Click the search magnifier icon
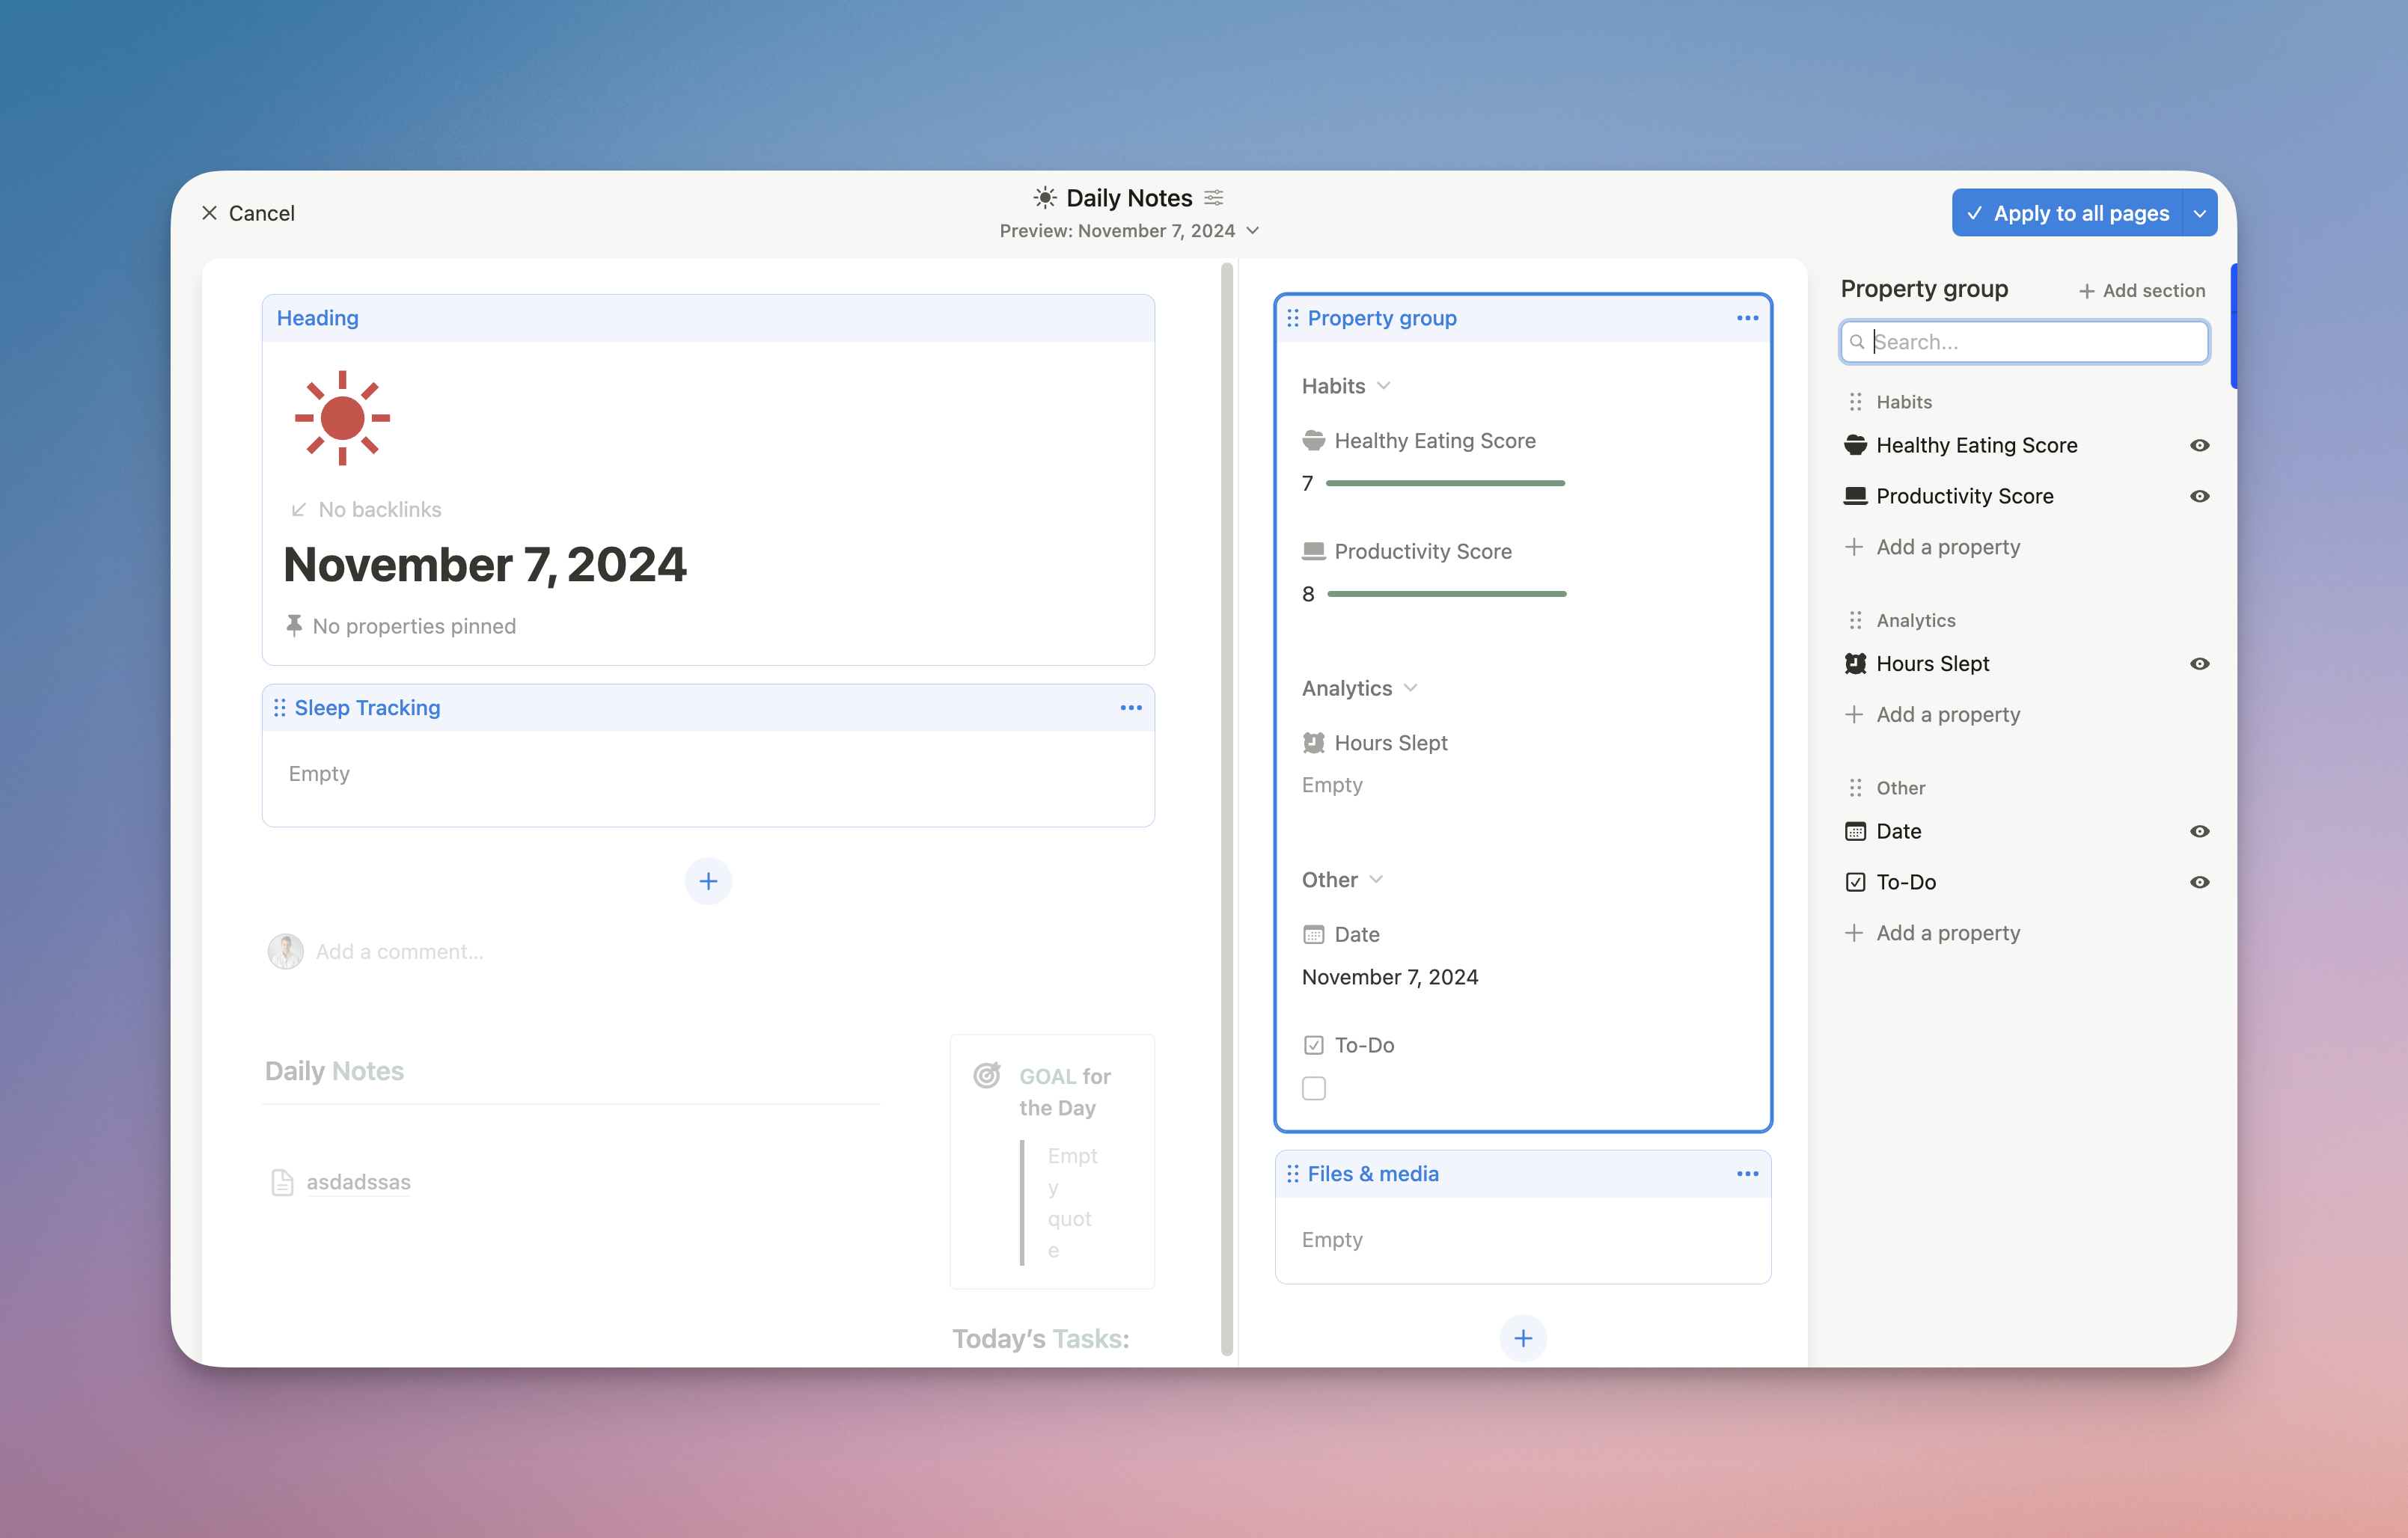The height and width of the screenshot is (1538, 2408). point(1857,342)
